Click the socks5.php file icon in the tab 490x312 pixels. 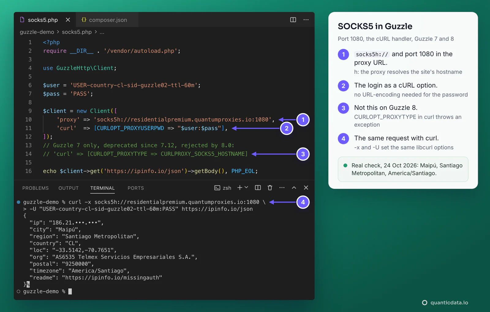(x=22, y=20)
